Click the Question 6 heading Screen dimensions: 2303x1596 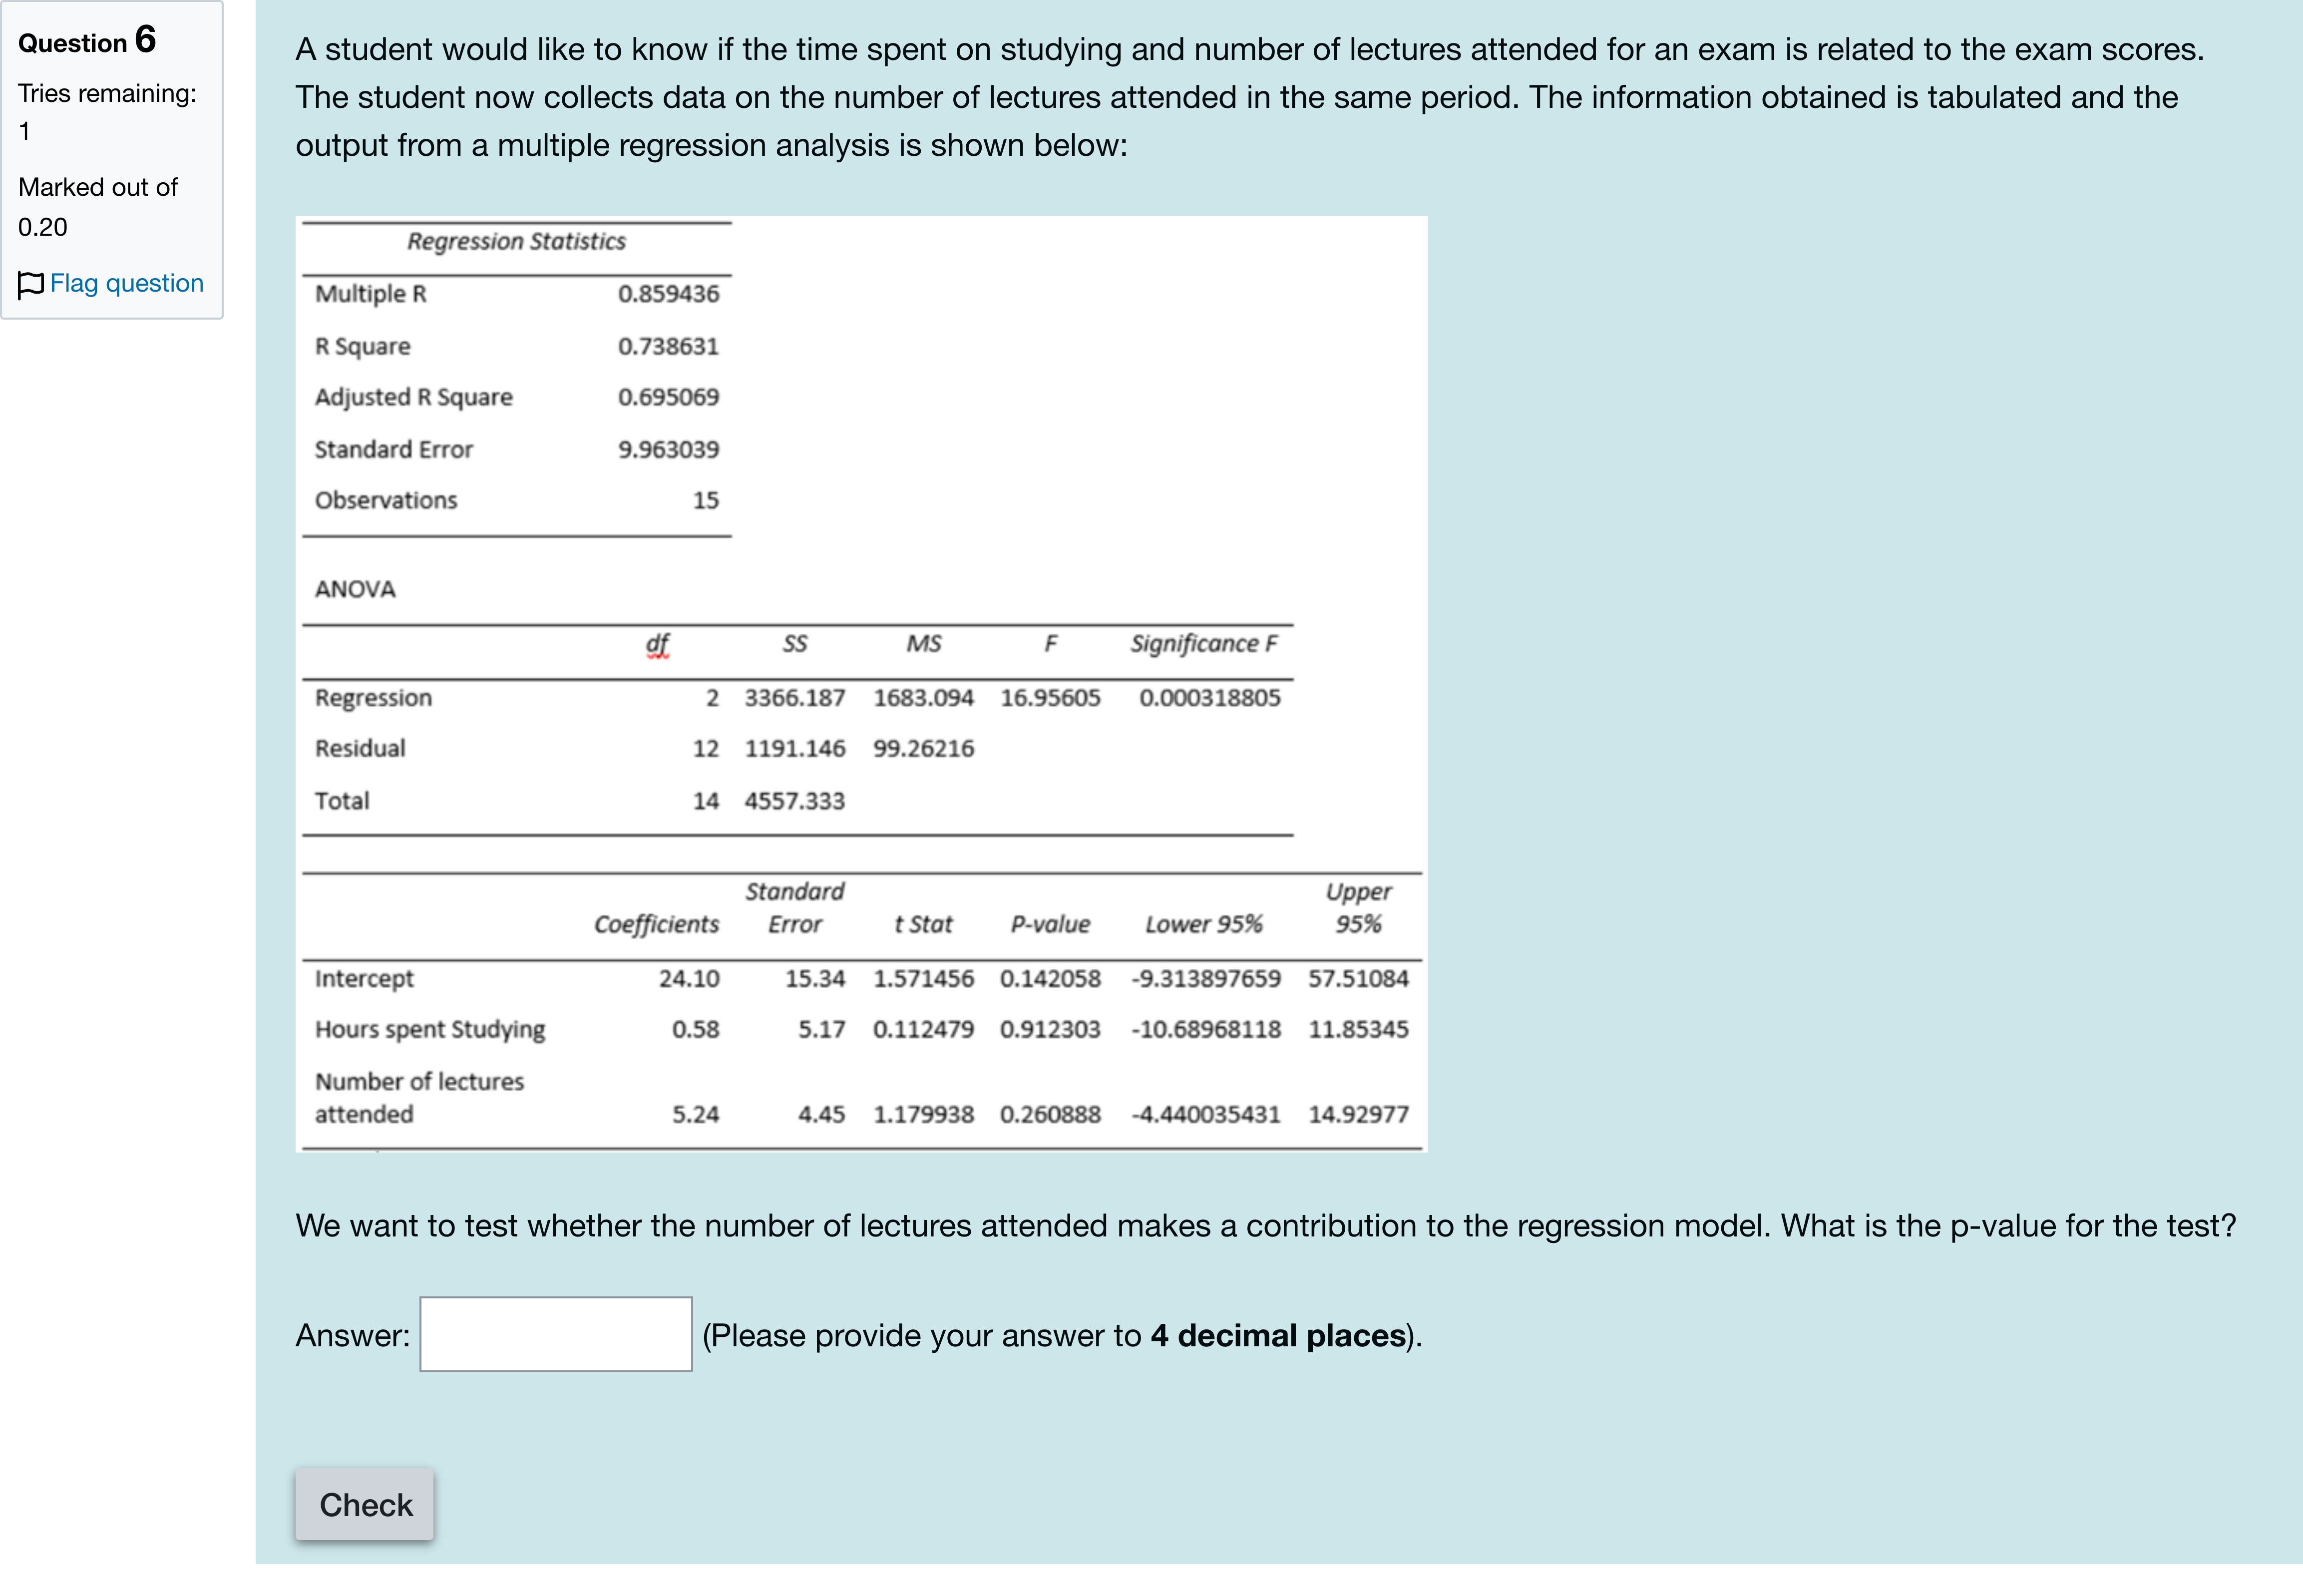(x=87, y=41)
